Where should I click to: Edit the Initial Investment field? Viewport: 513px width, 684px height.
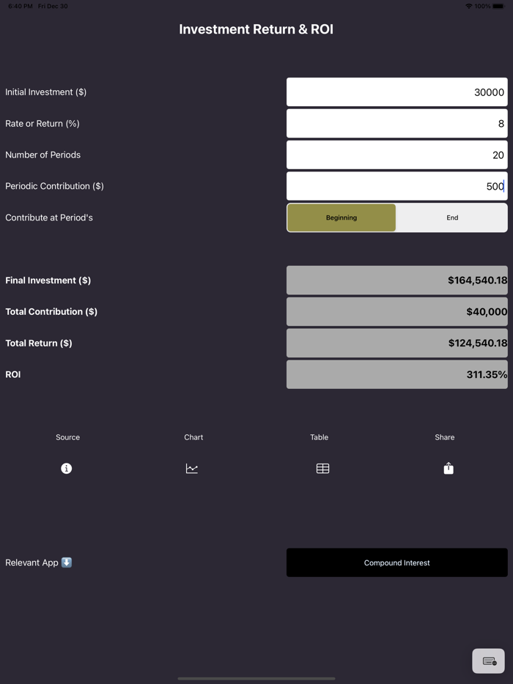tap(396, 92)
